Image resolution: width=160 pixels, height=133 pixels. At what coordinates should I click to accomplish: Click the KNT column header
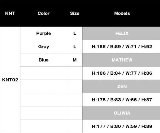coord(10,13)
